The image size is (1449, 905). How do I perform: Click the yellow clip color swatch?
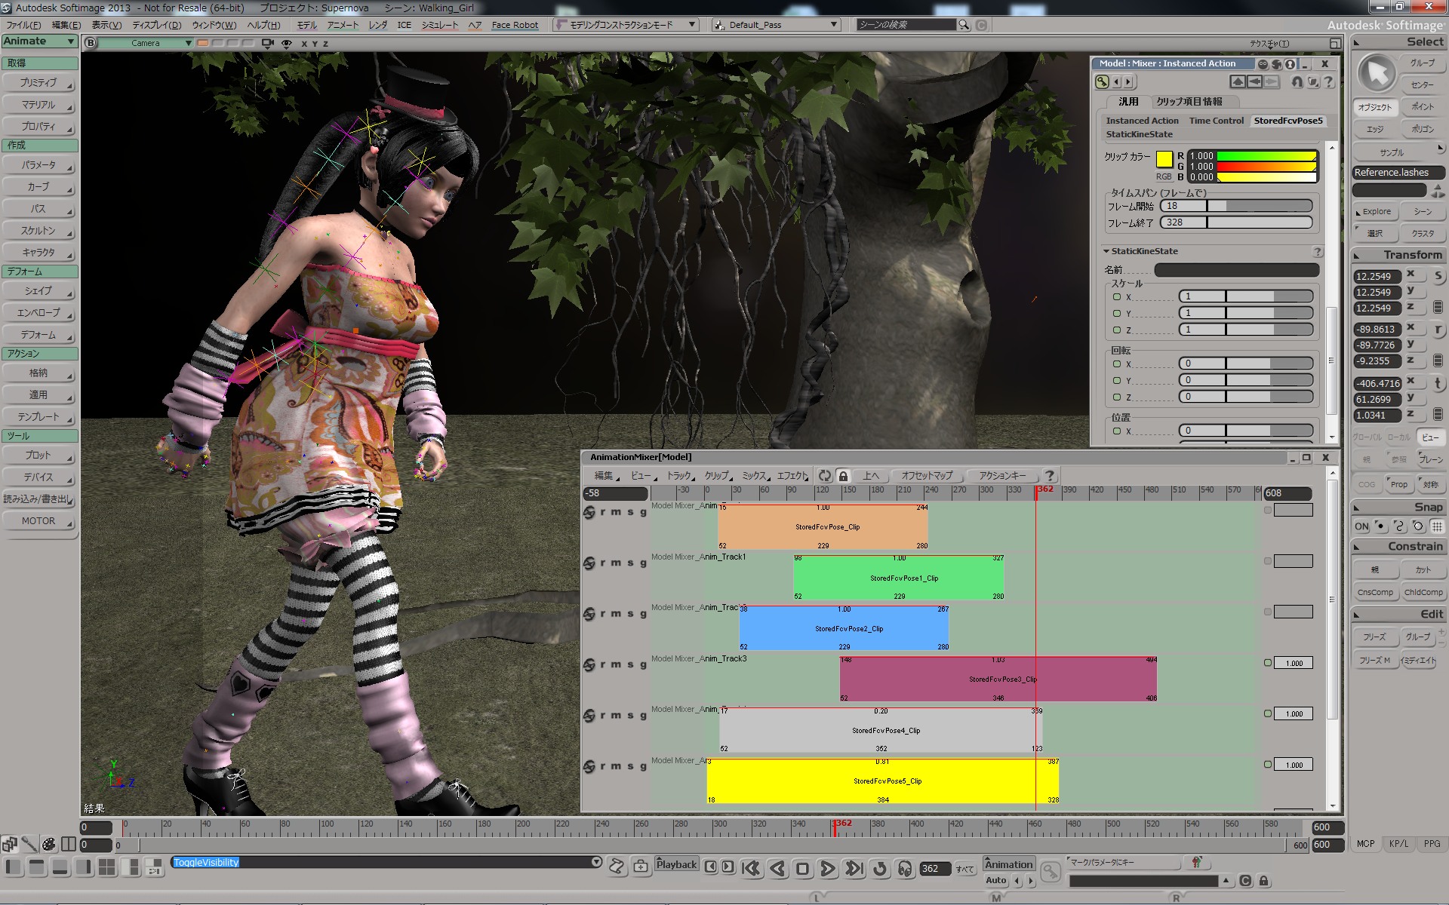pos(1164,159)
